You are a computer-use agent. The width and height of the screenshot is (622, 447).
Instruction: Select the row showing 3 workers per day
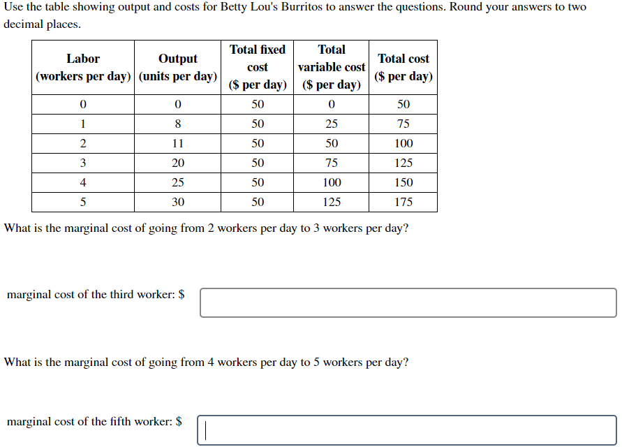(82, 163)
